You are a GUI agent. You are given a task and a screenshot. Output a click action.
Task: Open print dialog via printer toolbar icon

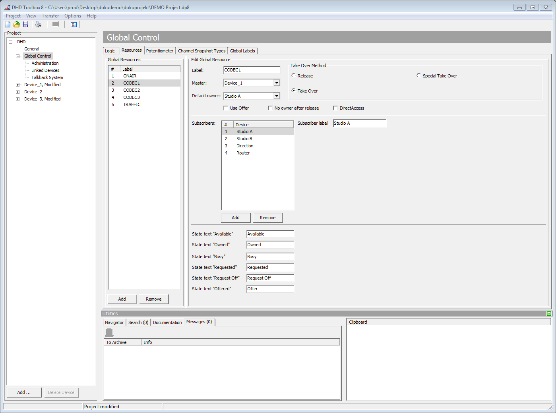pos(38,24)
